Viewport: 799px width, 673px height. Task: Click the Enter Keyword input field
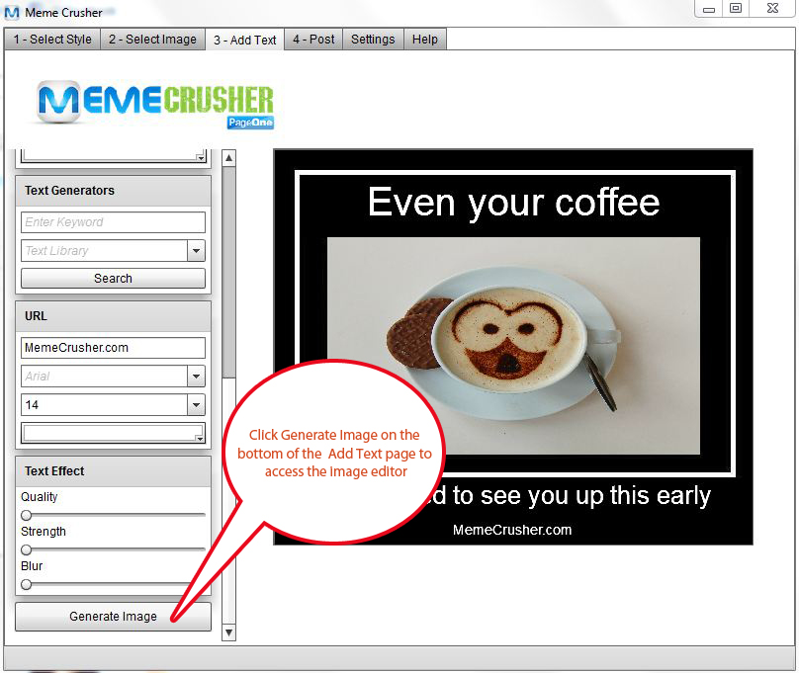[112, 222]
